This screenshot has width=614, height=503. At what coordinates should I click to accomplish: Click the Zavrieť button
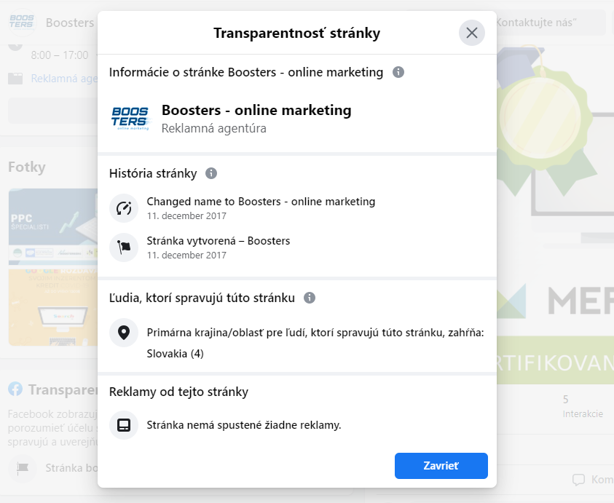(x=441, y=465)
